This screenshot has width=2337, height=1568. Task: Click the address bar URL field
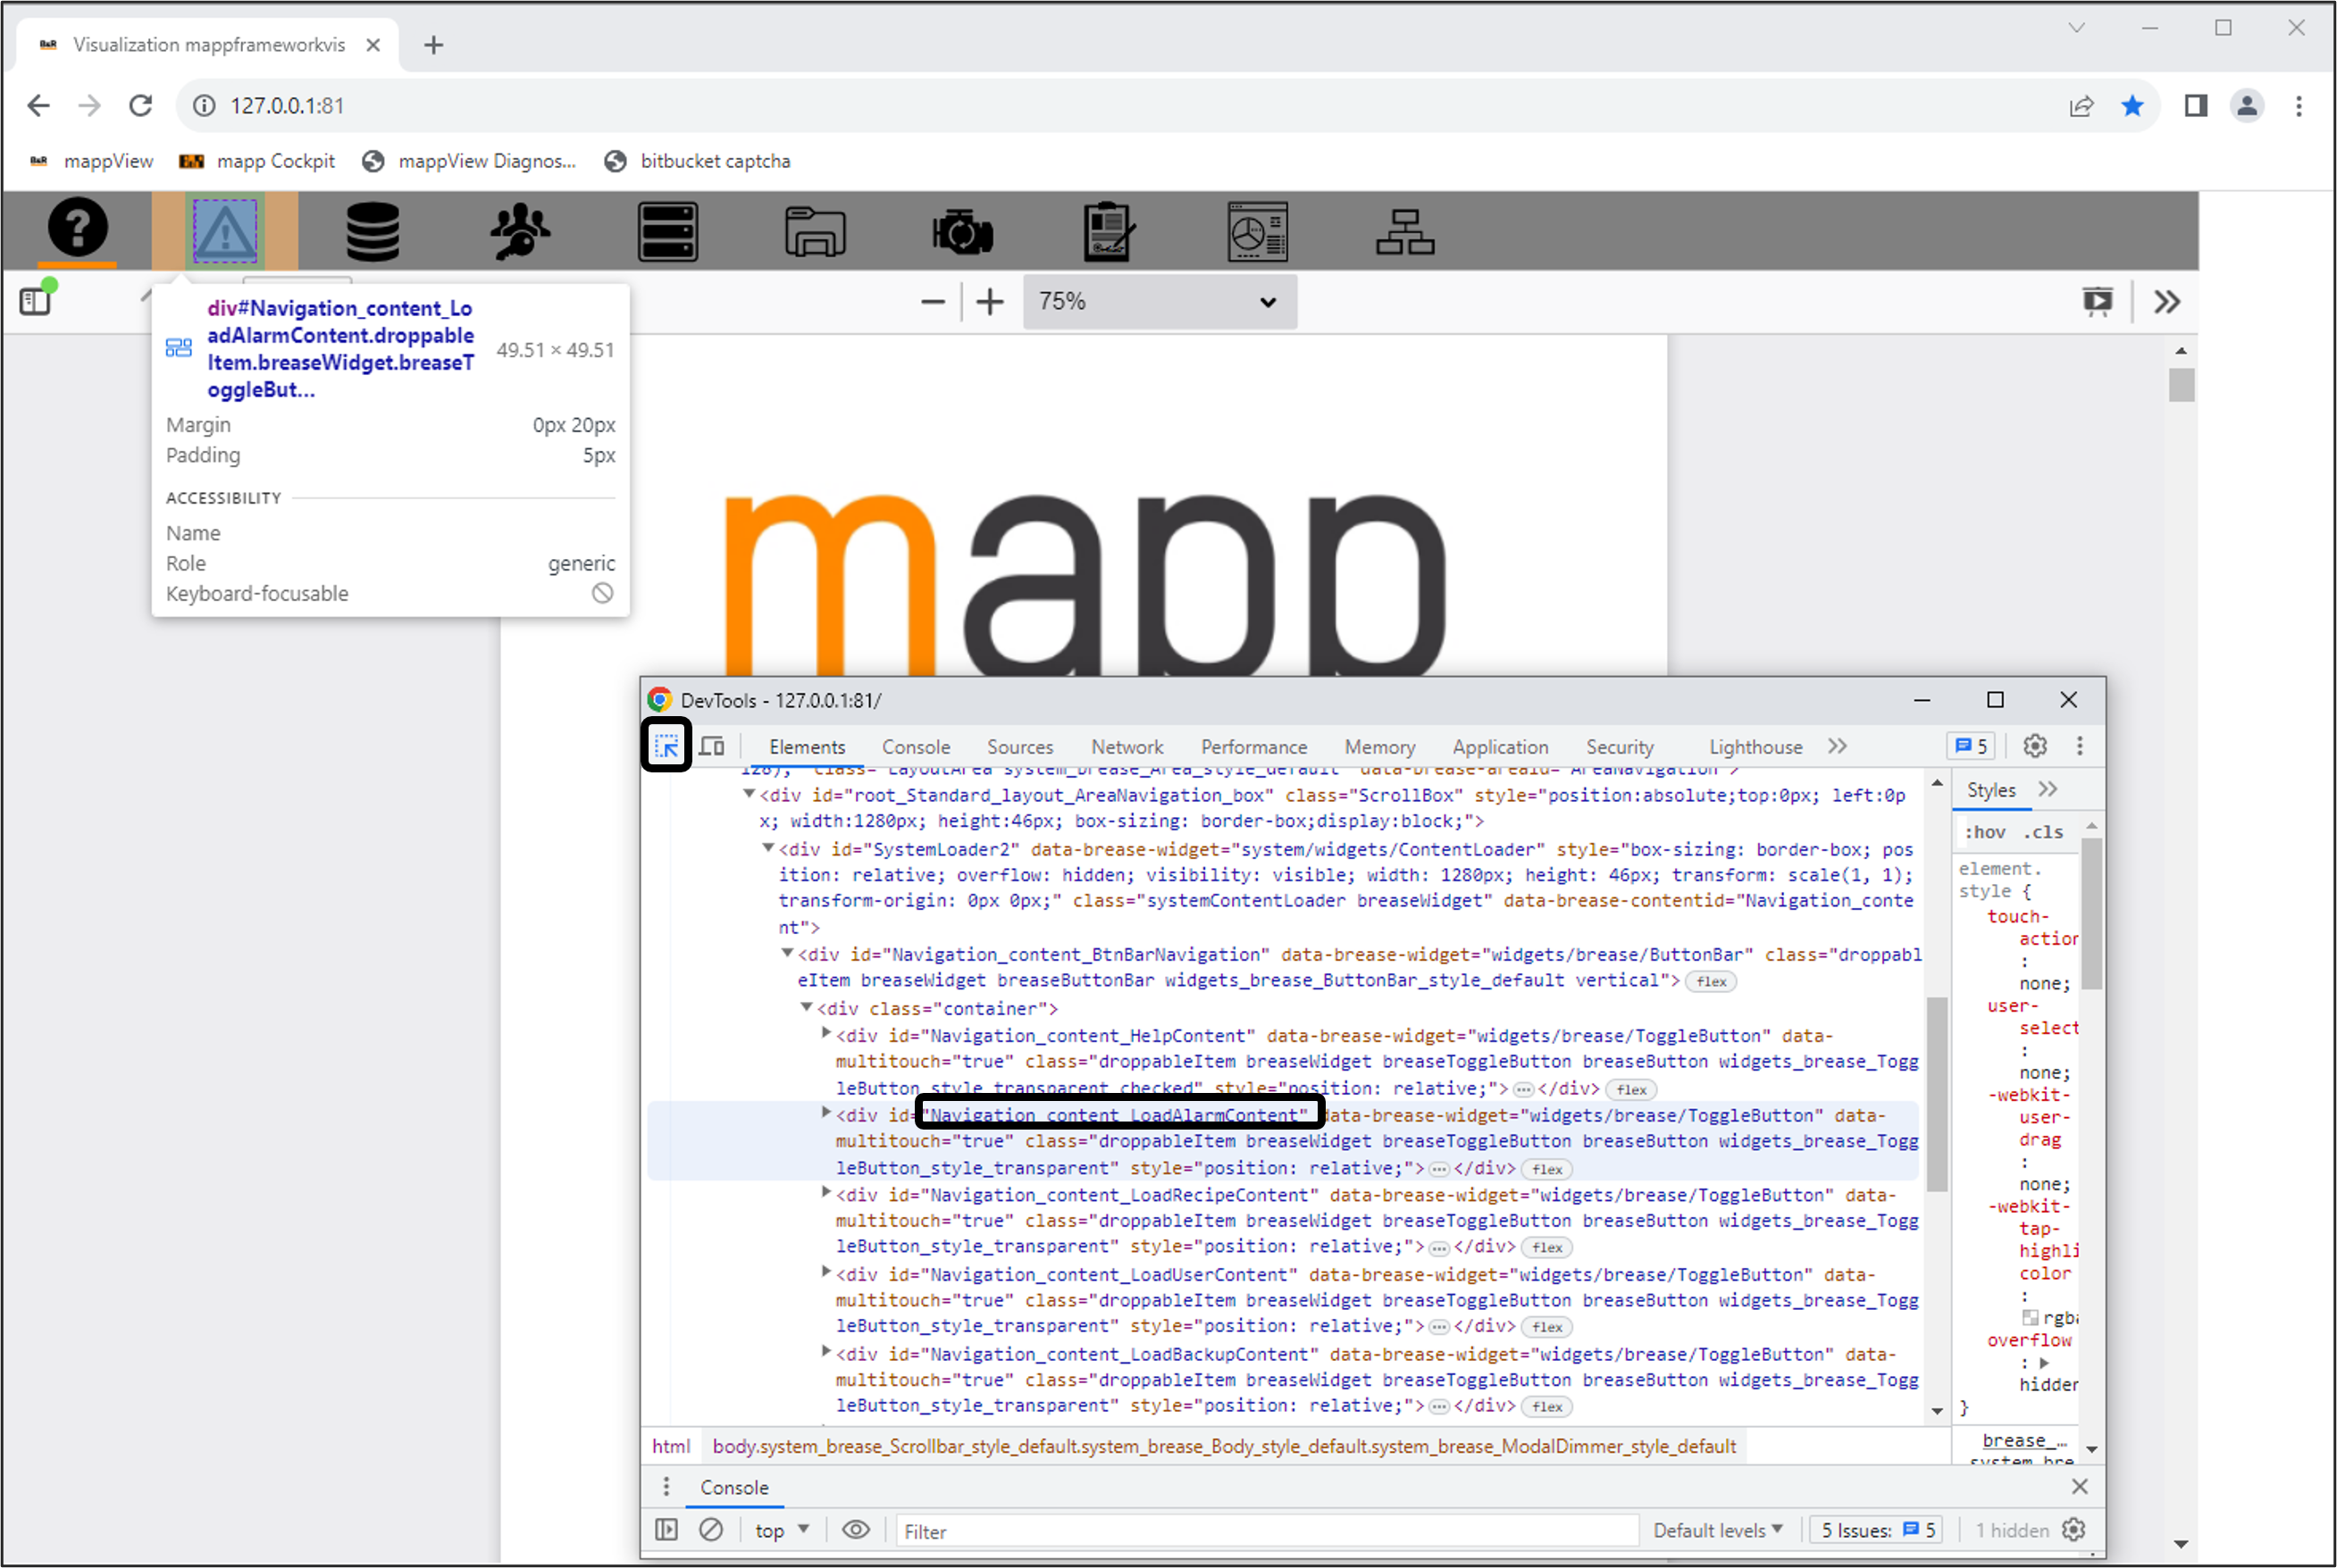coord(1120,105)
